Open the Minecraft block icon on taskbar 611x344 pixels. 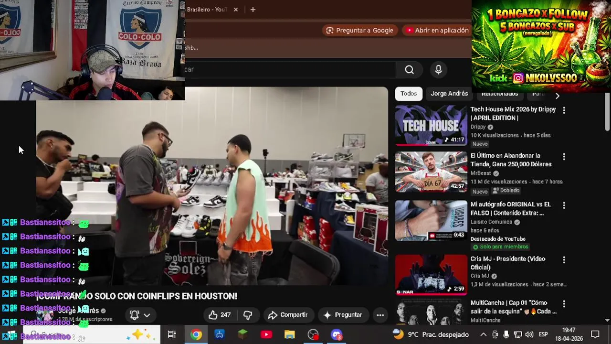pos(243,334)
